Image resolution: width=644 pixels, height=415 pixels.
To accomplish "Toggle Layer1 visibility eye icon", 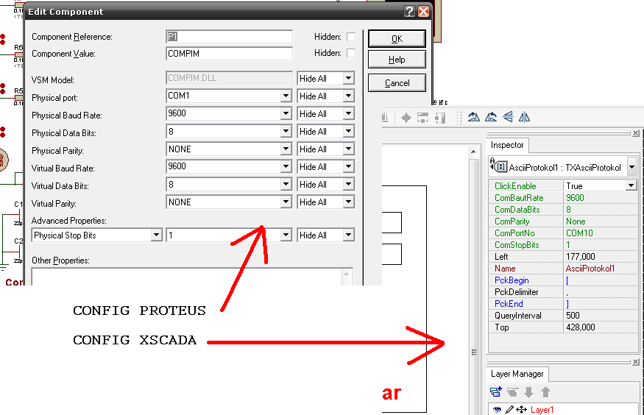I will click(x=497, y=410).
